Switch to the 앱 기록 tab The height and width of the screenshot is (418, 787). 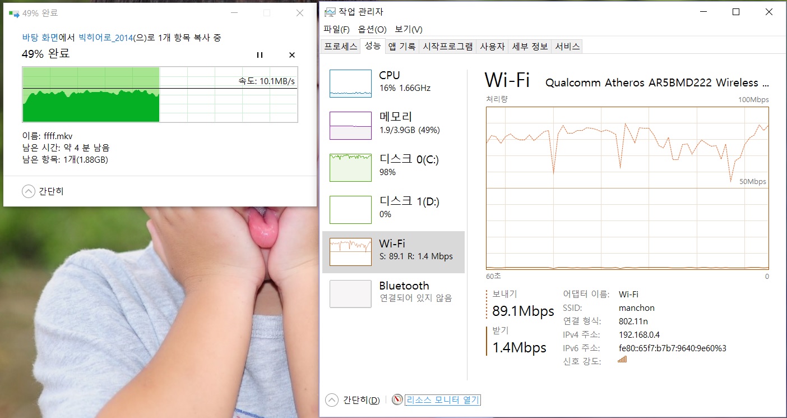402,47
